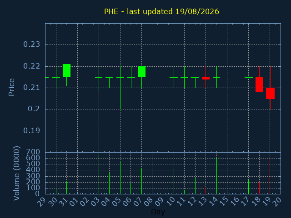Click the chart title PHE last updated

point(161,11)
